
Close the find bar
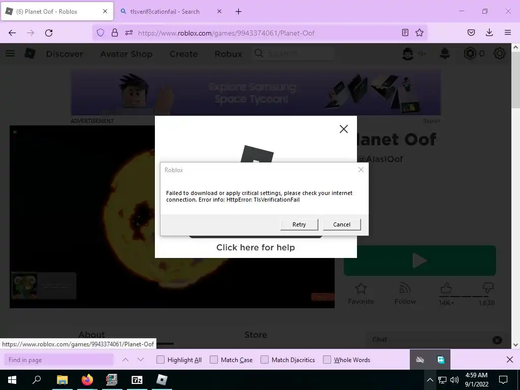pos(510,360)
